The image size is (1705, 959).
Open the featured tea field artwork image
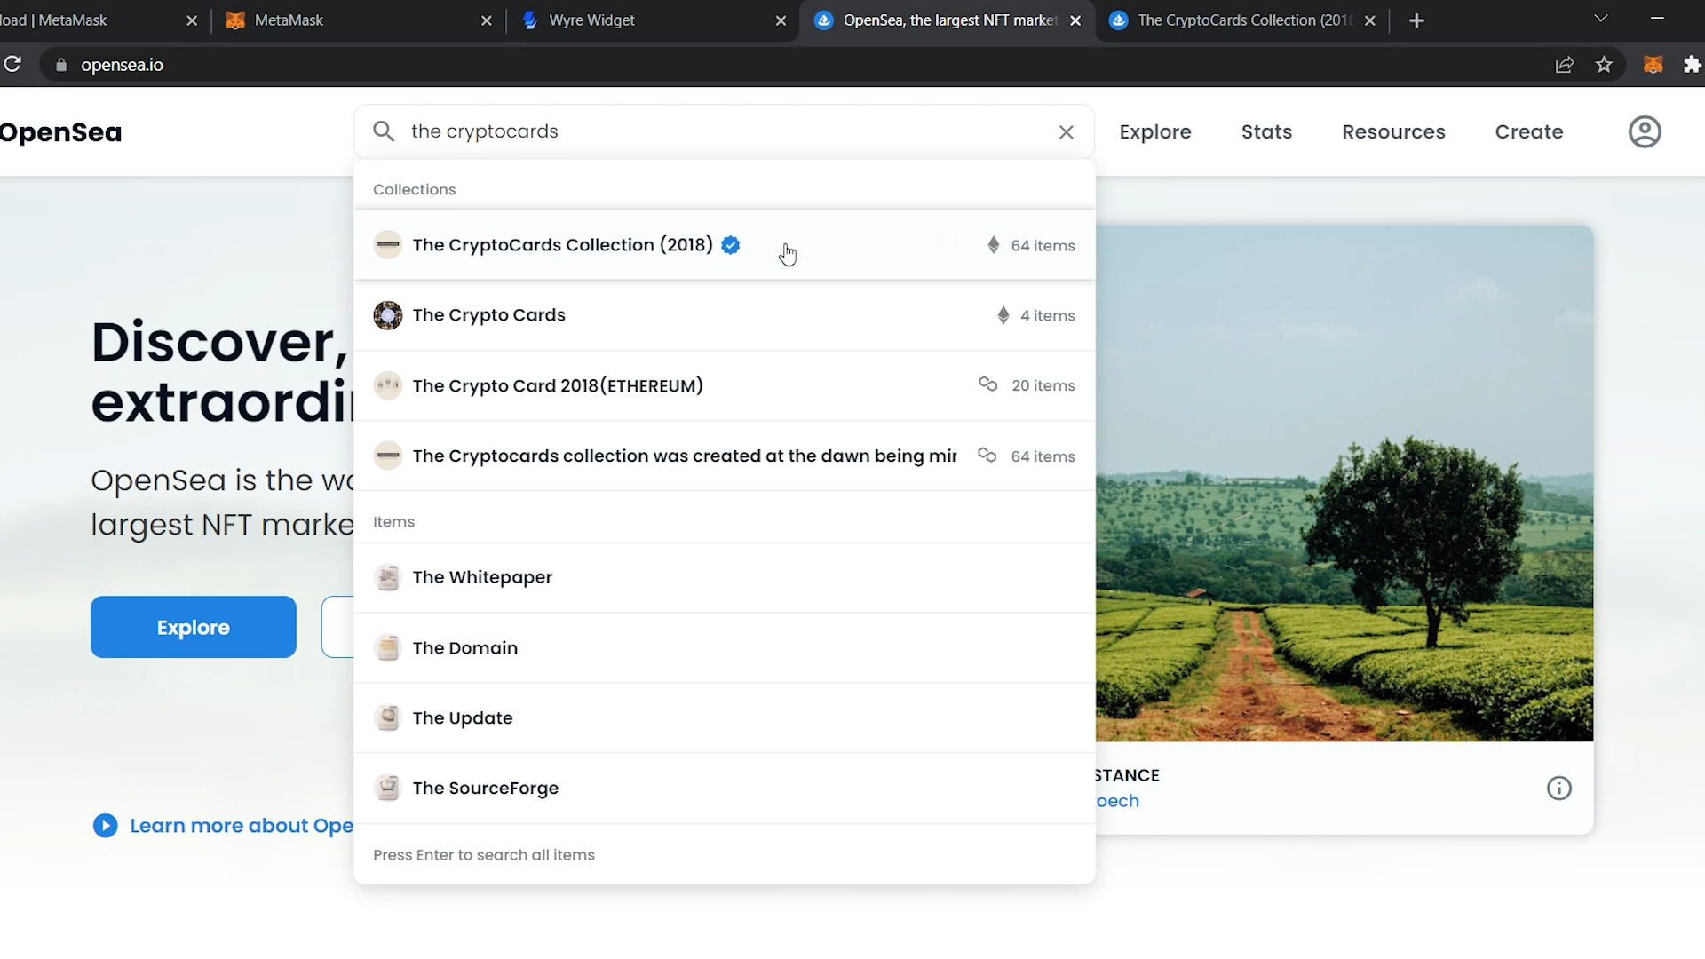1344,483
